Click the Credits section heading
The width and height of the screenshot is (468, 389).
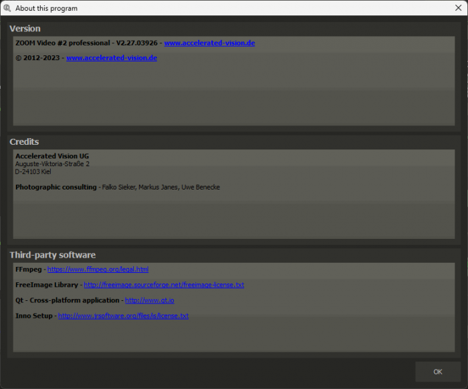[24, 142]
